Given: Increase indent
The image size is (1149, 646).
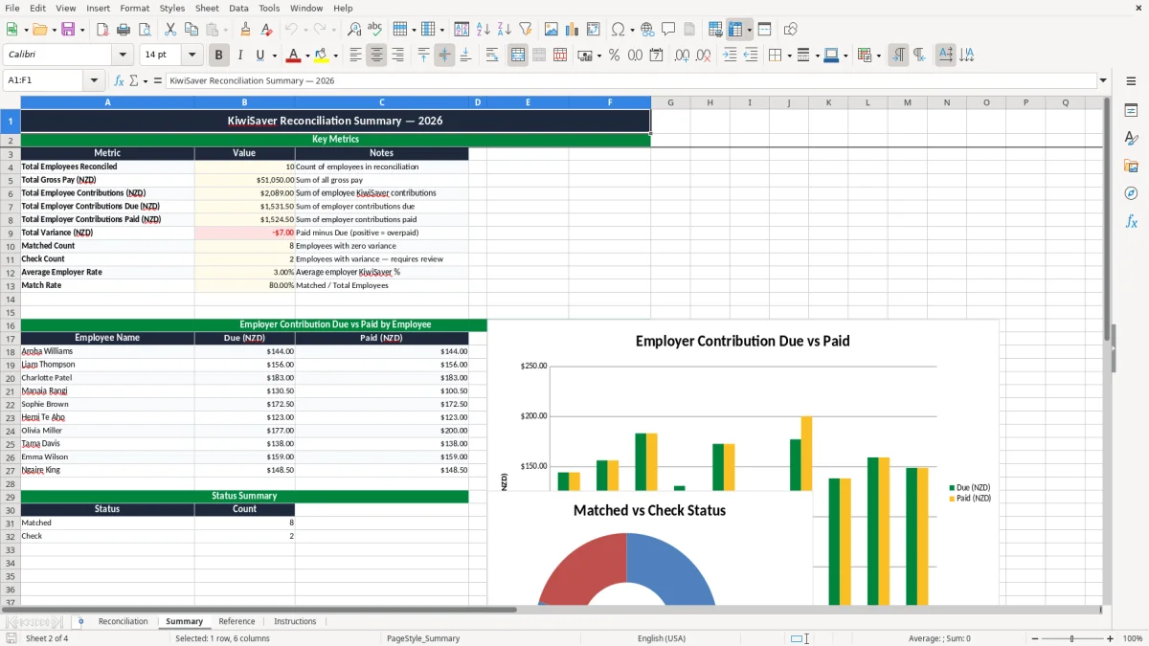Looking at the screenshot, I should [730, 56].
